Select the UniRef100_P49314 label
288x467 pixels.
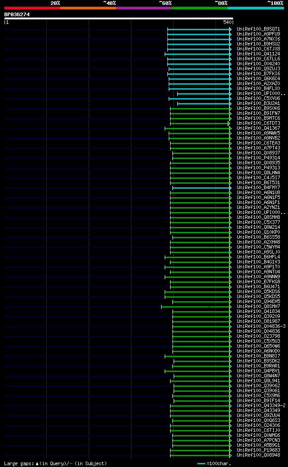tap(258, 158)
